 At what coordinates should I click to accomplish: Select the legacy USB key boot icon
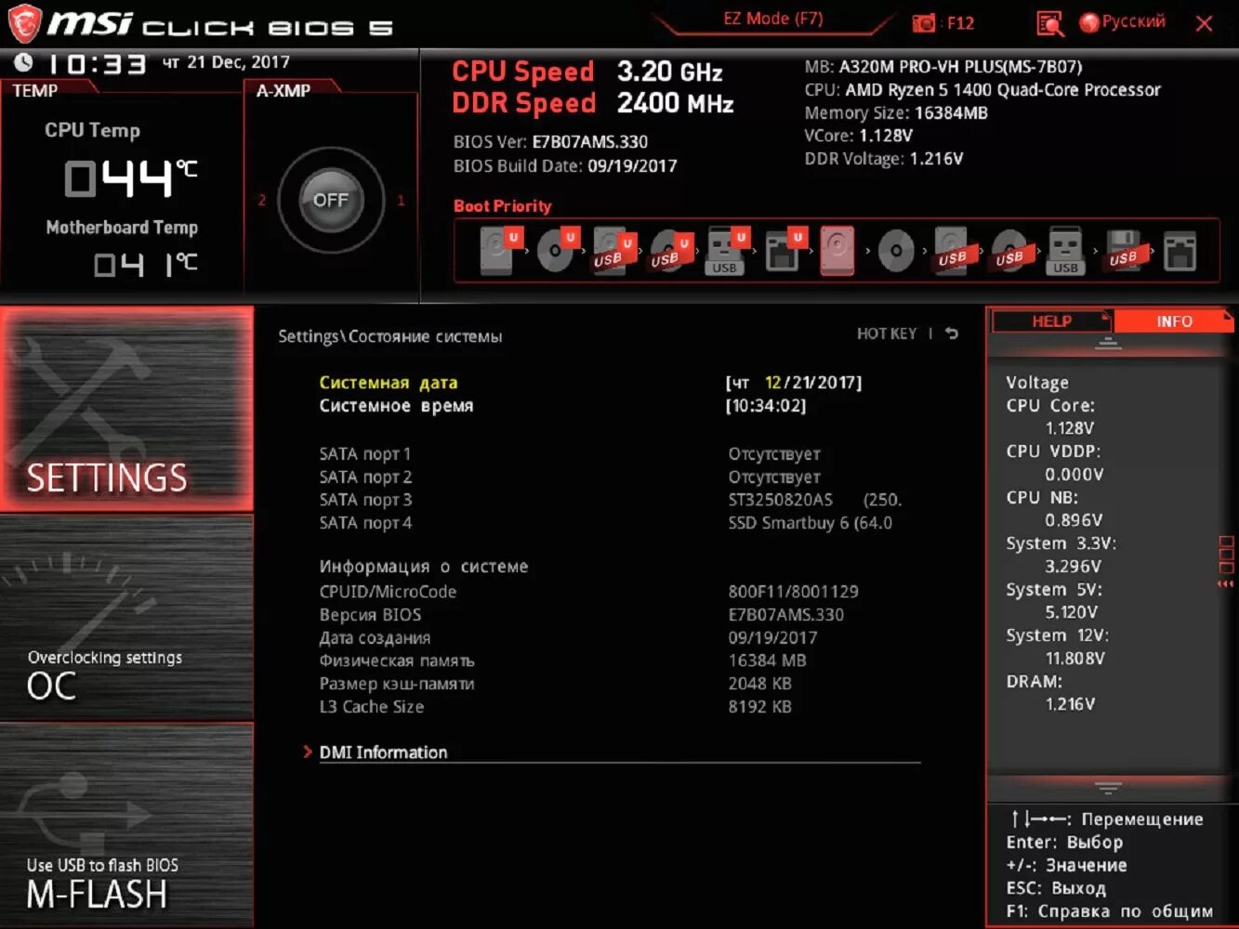pos(1065,251)
